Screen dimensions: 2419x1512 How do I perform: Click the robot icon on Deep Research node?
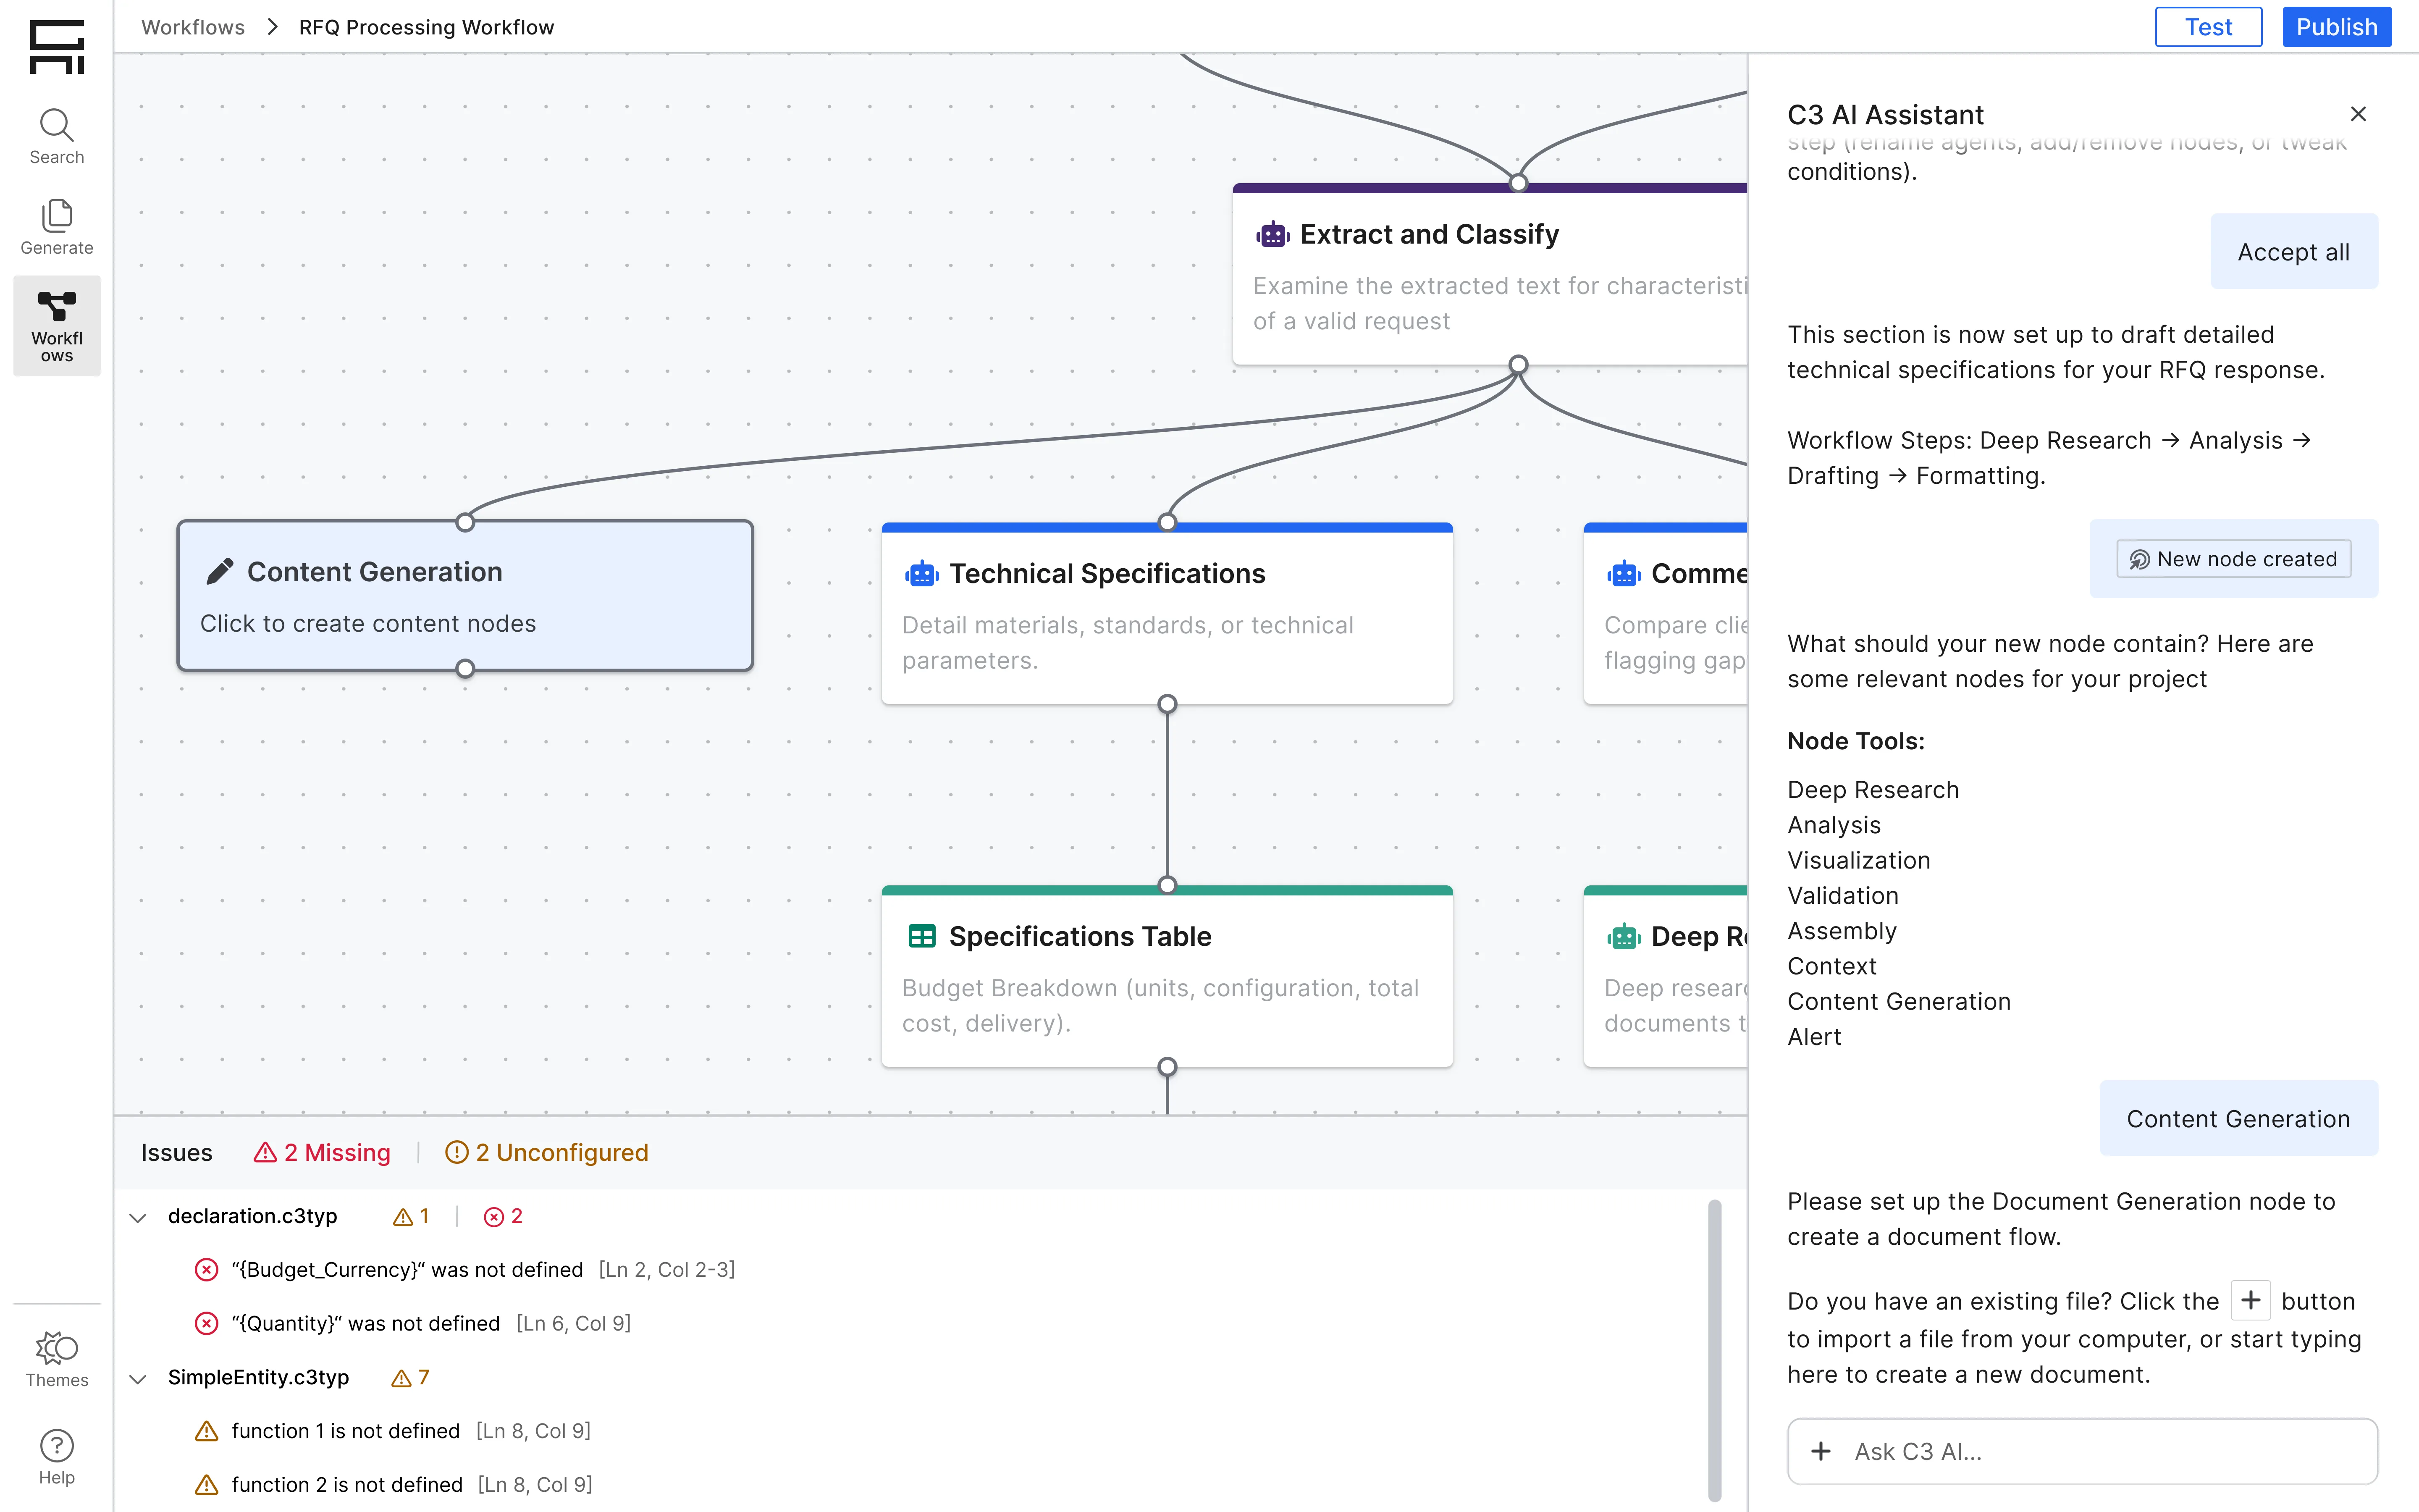tap(1624, 936)
